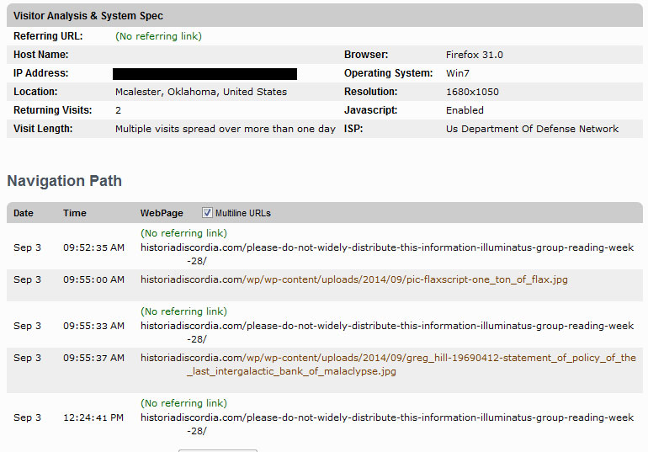The image size is (648, 452).
Task: Select location 'Mcalester, Oklahoma, United States'
Action: click(x=201, y=92)
